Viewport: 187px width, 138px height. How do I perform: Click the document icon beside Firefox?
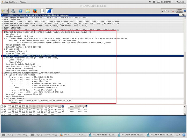pyautogui.click(x=42, y=11)
